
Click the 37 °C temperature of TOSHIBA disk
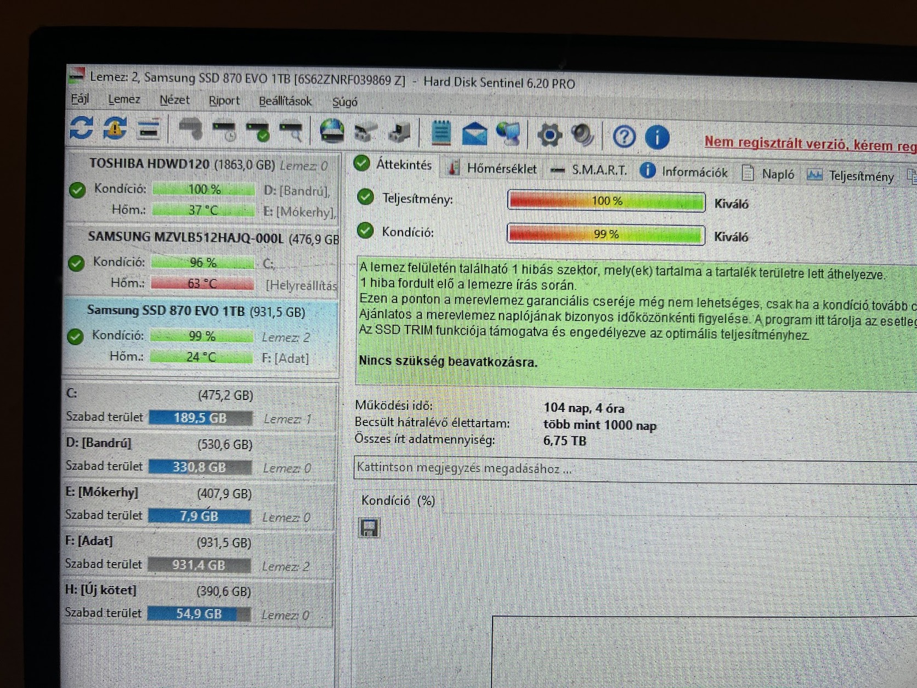tap(203, 210)
